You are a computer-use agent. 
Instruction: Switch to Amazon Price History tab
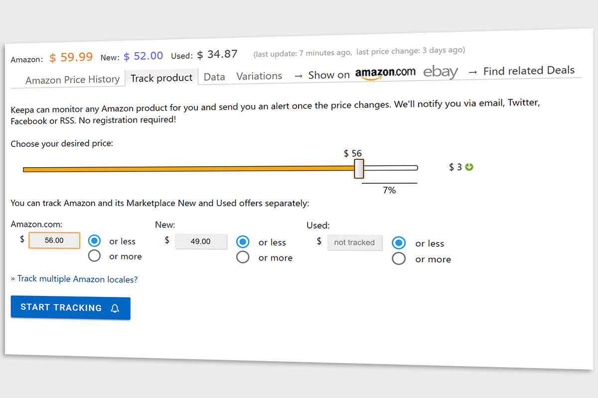(x=73, y=80)
